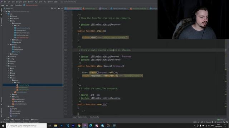Open the Windows notification center icon
The image size is (229, 128).
pos(225,126)
